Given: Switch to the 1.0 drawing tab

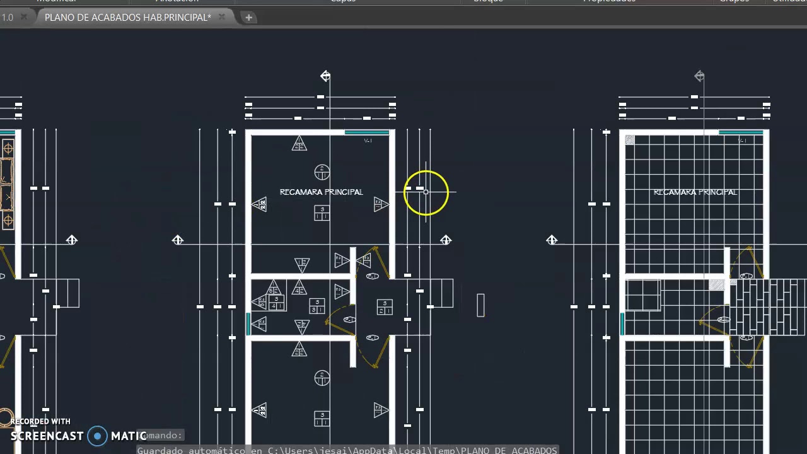Looking at the screenshot, I should pyautogui.click(x=7, y=18).
